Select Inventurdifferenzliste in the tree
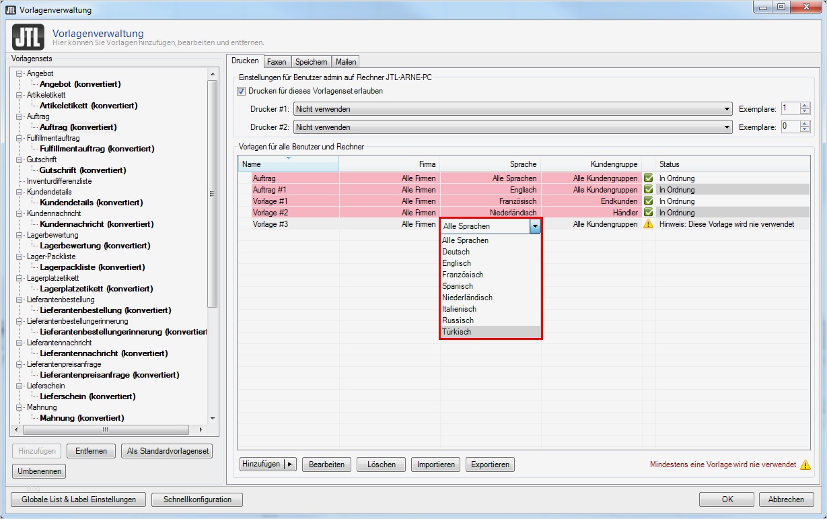 (x=59, y=181)
